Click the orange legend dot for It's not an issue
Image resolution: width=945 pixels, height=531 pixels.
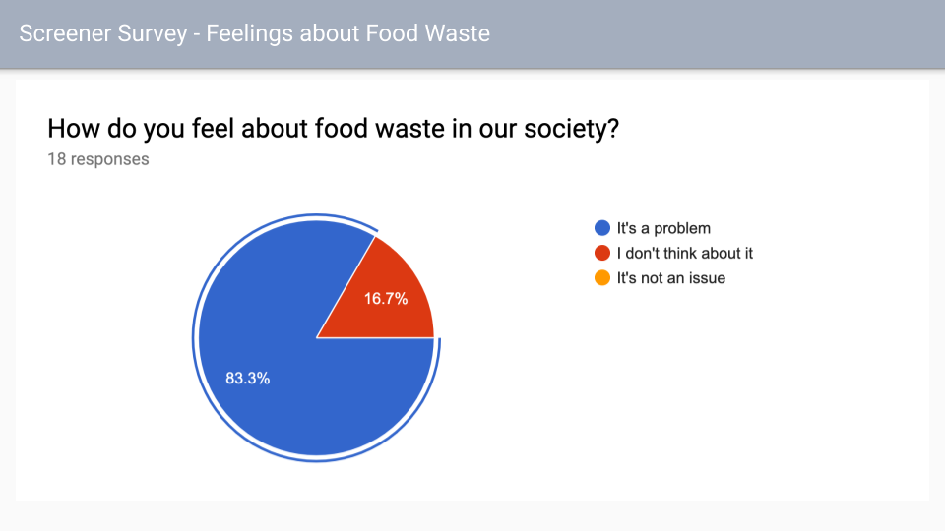[x=602, y=277]
